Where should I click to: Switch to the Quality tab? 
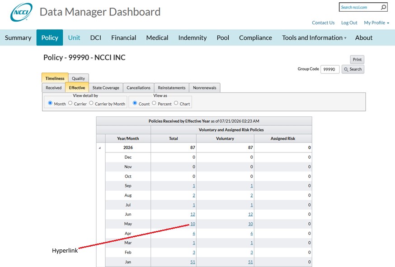78,78
